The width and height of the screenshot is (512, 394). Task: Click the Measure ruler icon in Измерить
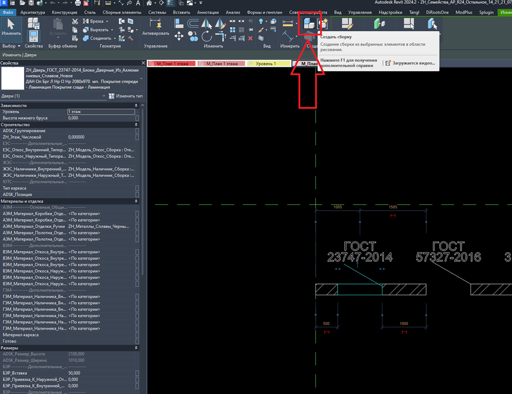point(288,24)
